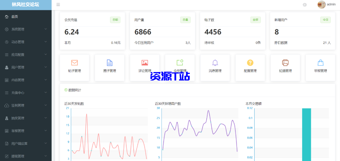
Task: Click the 4456 post count value
Action: (x=213, y=32)
